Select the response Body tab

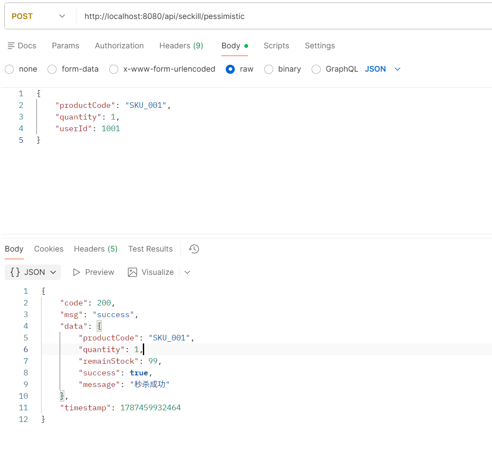point(14,249)
